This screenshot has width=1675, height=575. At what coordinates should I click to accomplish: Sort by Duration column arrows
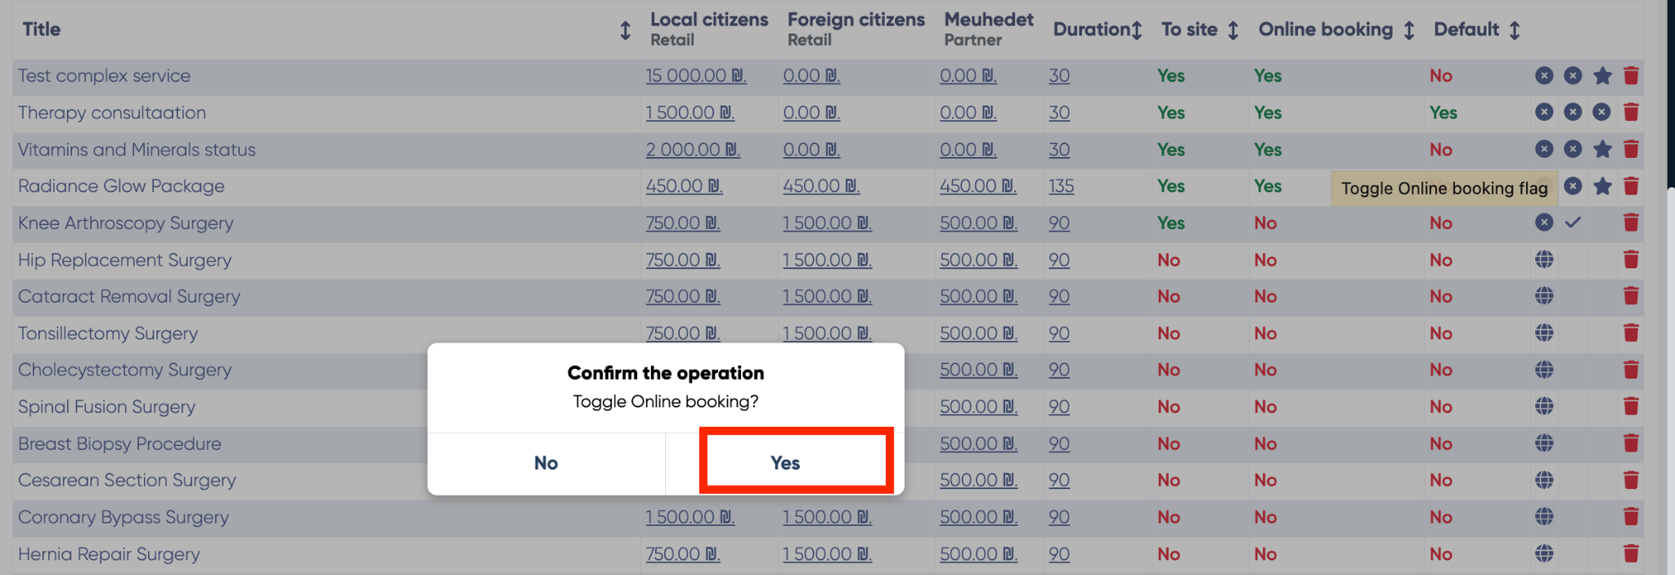1136,30
